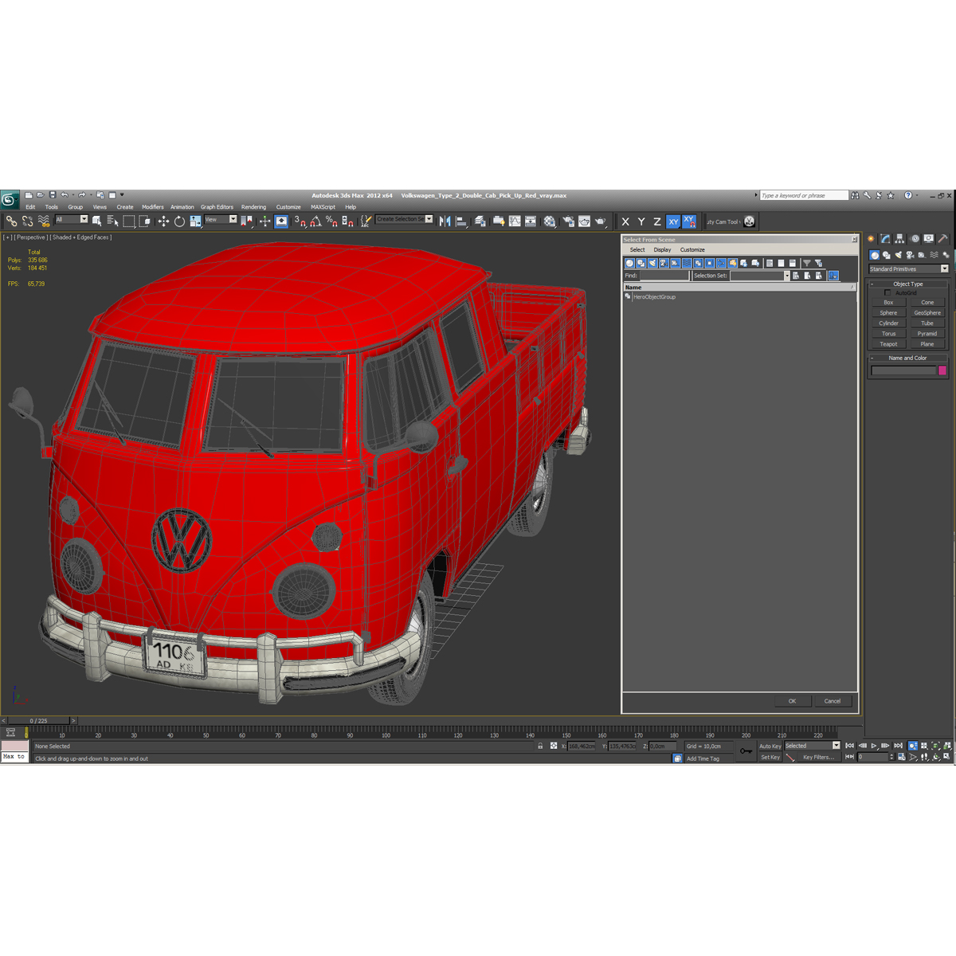Open Key Filters dialog
The width and height of the screenshot is (956, 956).
[x=818, y=758]
